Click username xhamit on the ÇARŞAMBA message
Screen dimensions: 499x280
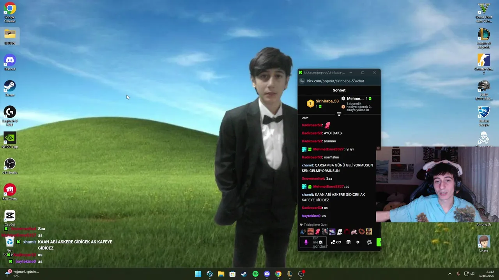pyautogui.click(x=308, y=165)
